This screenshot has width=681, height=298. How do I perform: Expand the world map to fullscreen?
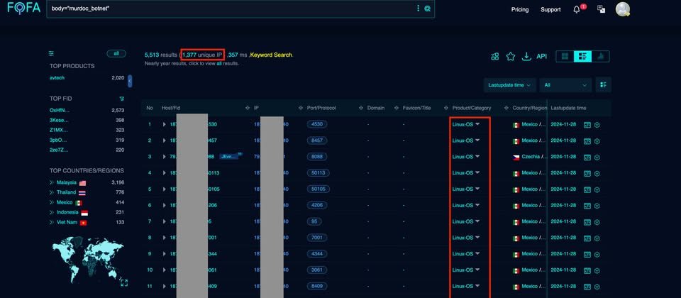pyautogui.click(x=123, y=283)
